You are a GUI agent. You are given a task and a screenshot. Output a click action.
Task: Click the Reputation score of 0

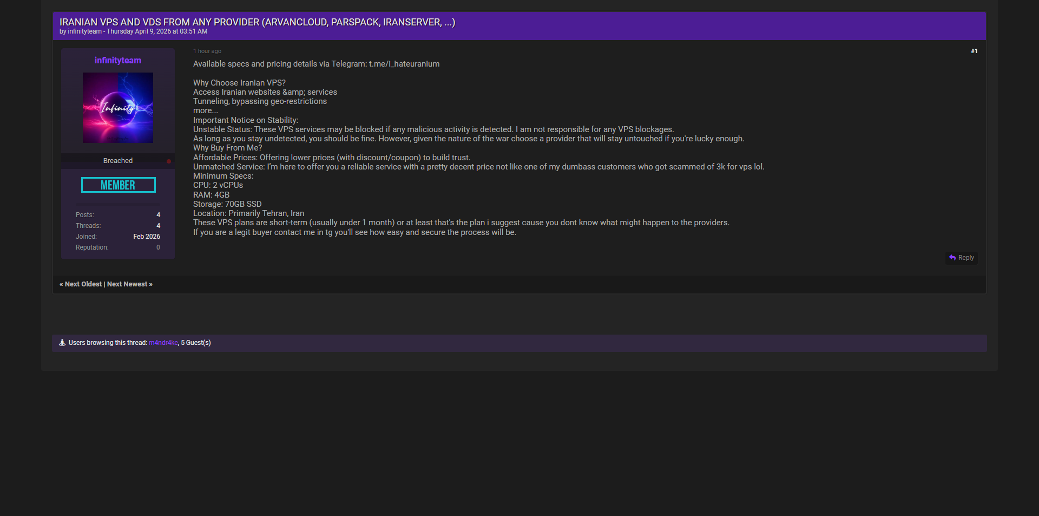coord(158,247)
